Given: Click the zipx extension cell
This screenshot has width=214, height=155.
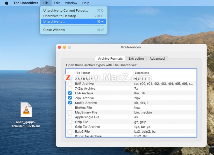Looking at the screenshot, I should (x=137, y=98).
